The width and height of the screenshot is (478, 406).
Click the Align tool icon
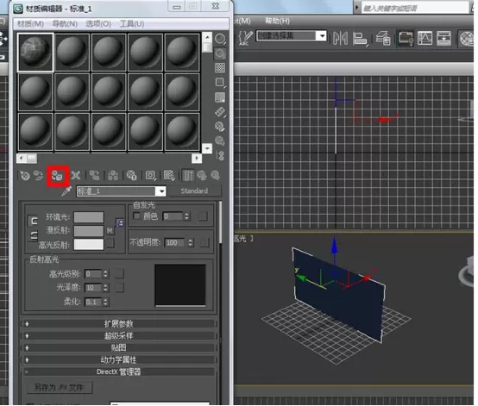(x=361, y=39)
